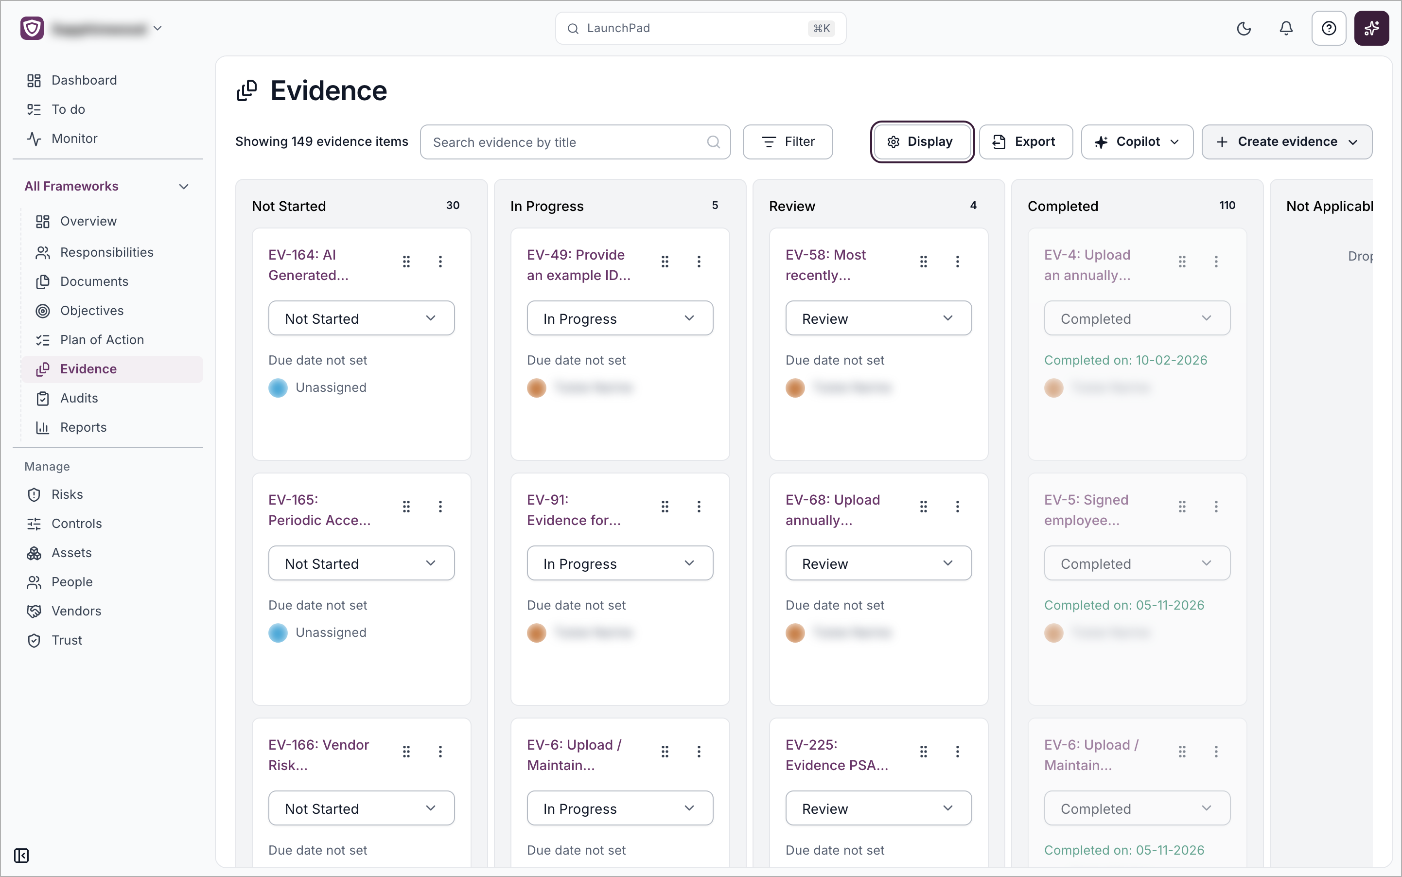
Task: Open three-dot menu on completed EV-6 card
Action: pyautogui.click(x=1216, y=752)
